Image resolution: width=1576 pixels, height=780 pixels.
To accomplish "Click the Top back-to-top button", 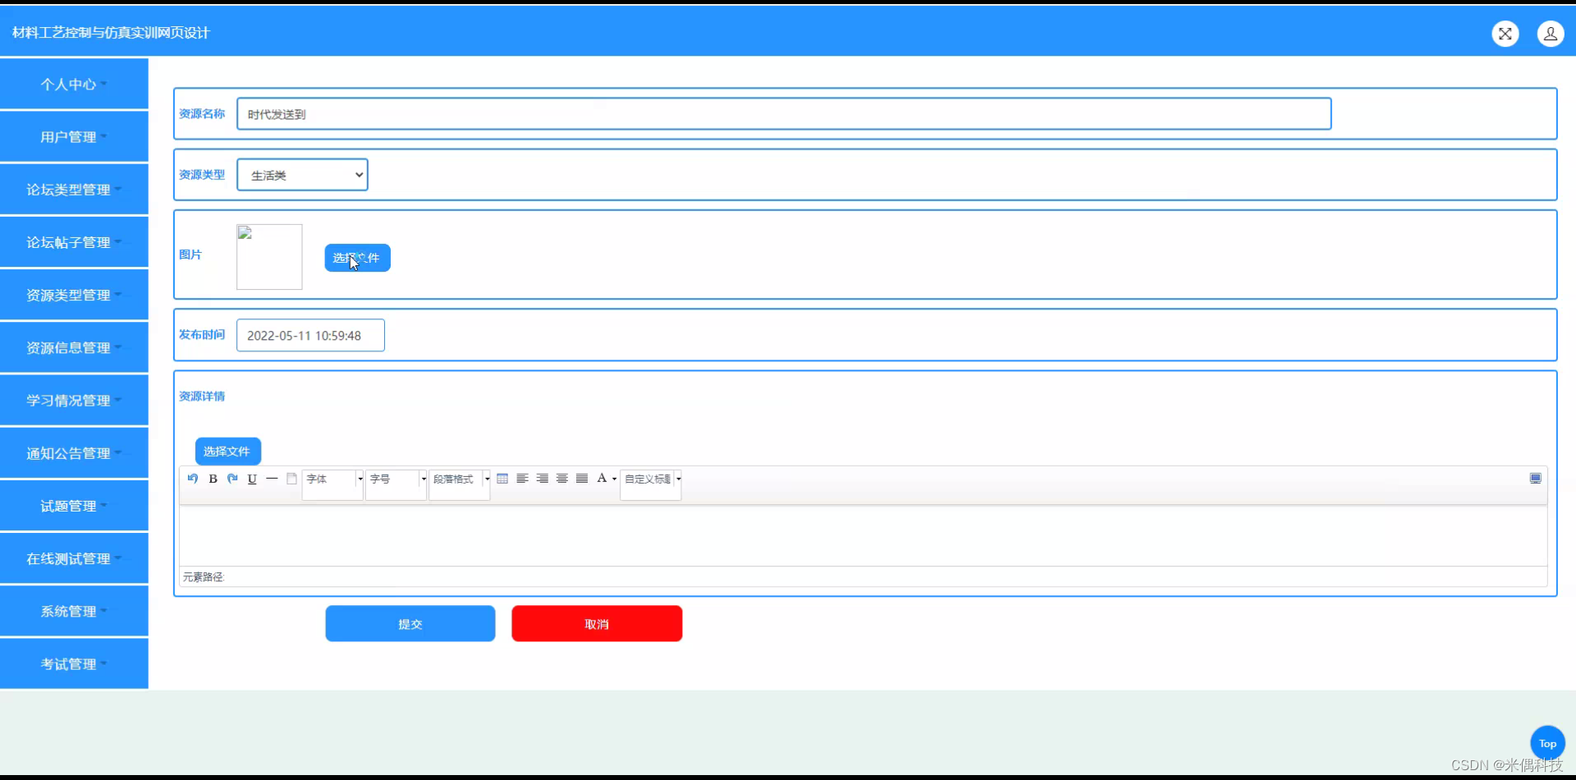I will coord(1547,744).
